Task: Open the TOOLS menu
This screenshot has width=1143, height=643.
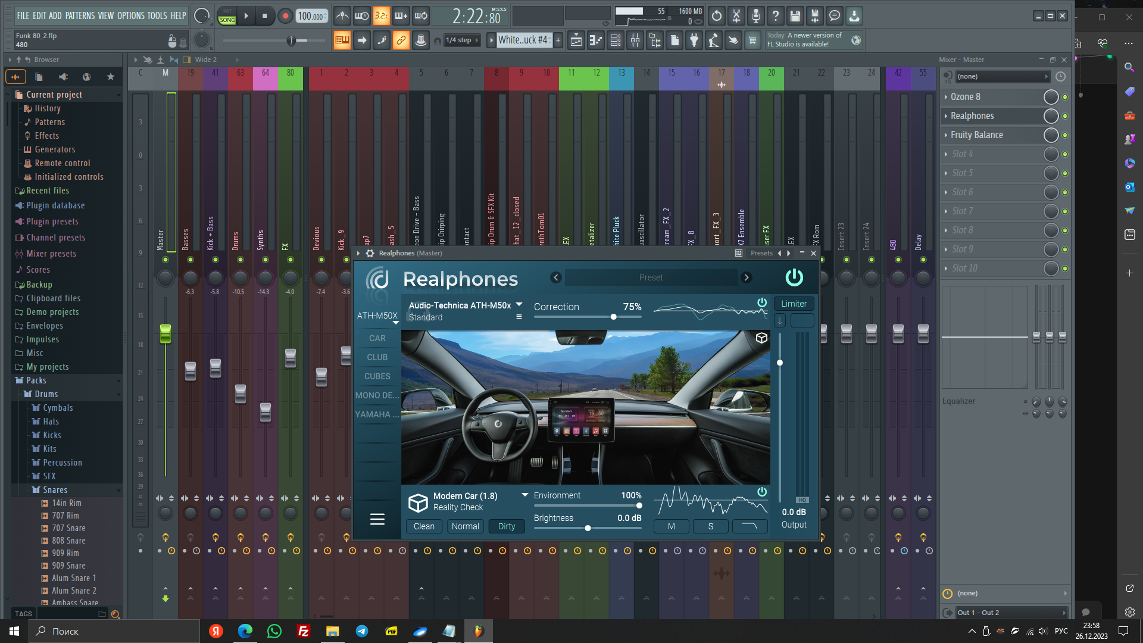Action: 157,15
